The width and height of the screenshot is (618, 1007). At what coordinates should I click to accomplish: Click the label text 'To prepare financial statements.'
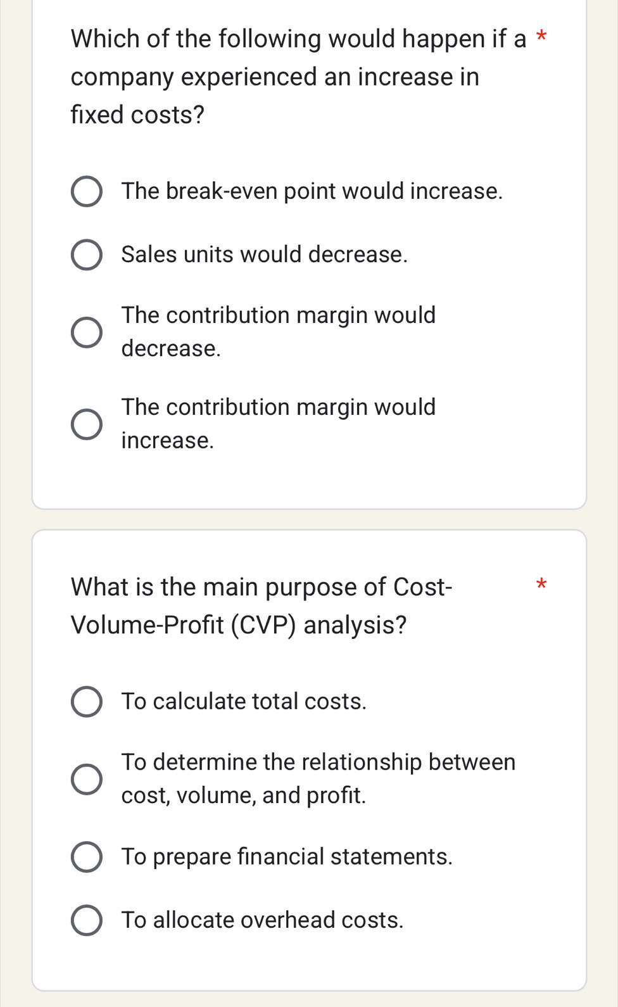click(287, 857)
